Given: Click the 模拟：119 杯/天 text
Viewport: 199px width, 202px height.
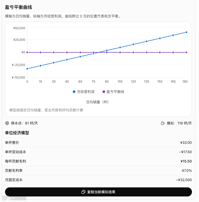Looking at the screenshot, I should tap(179, 123).
